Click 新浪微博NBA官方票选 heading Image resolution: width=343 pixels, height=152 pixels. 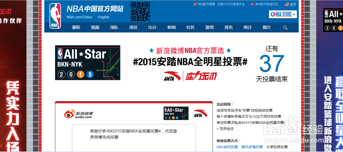point(190,51)
